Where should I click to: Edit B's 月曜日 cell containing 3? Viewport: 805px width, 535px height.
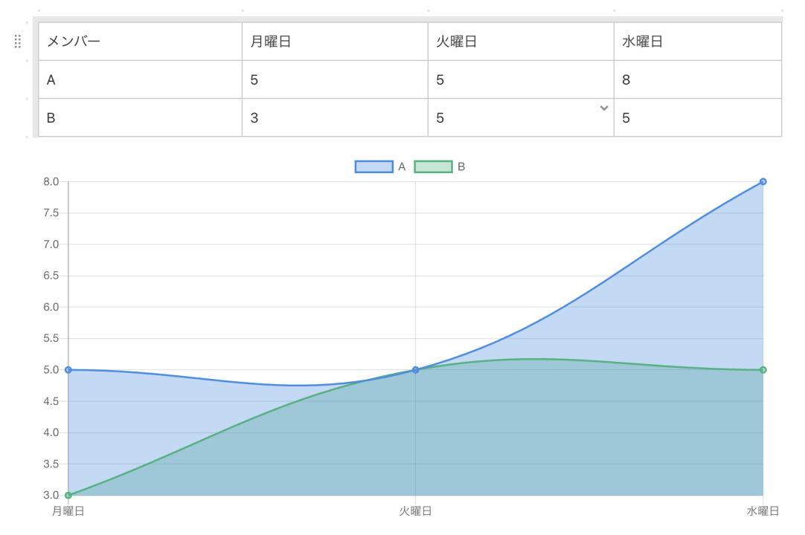334,117
